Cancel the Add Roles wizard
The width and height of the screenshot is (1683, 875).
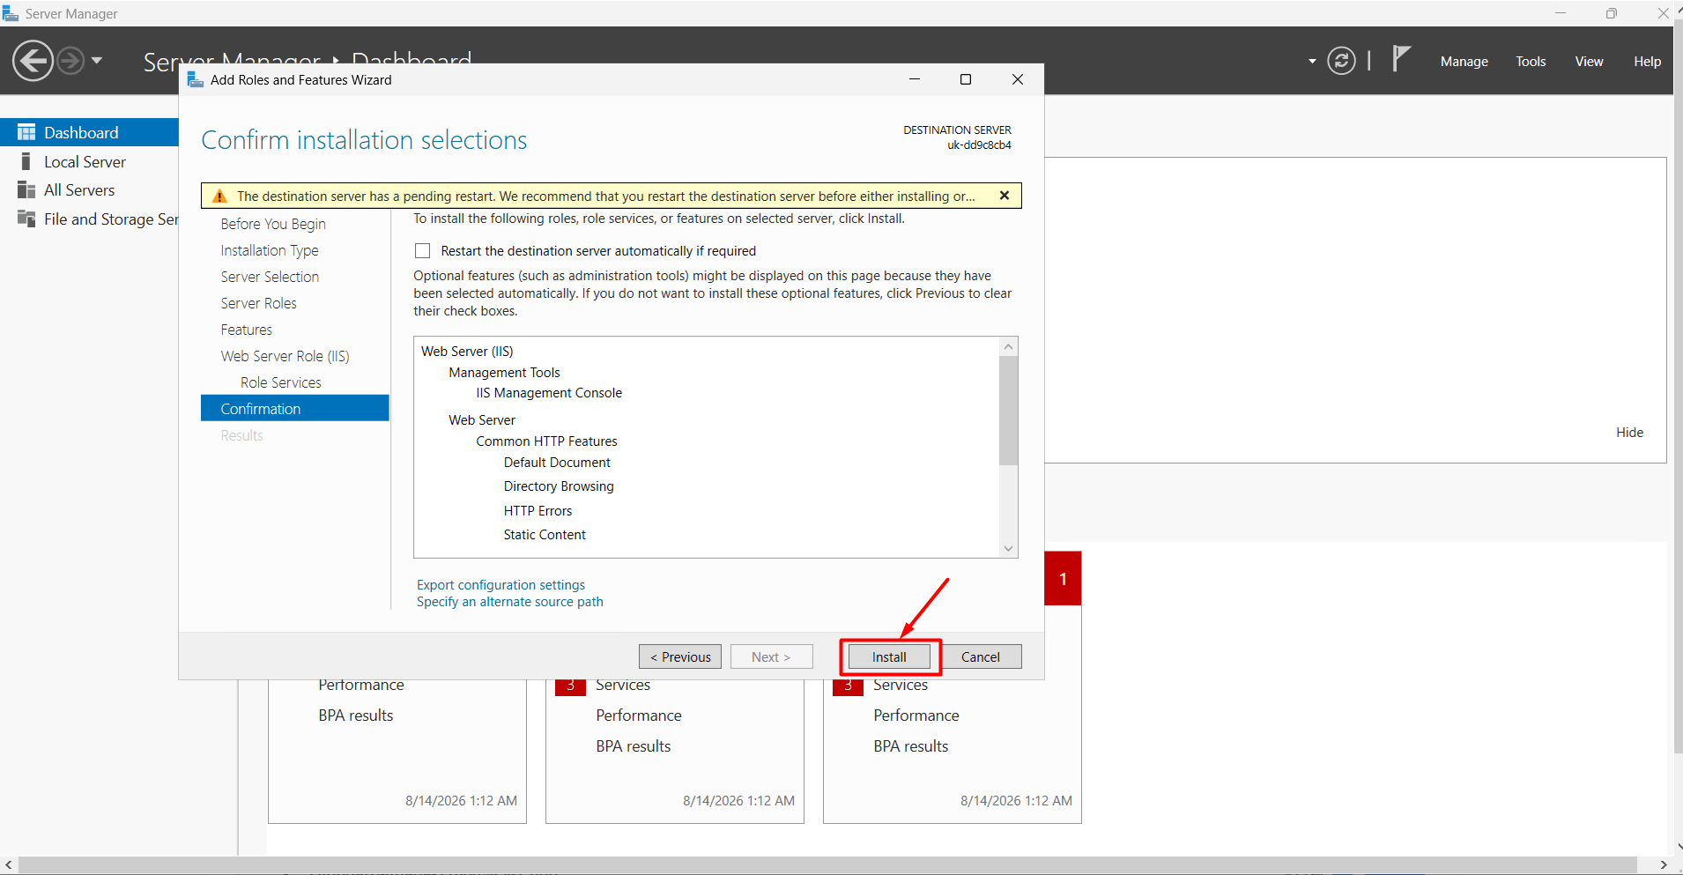(980, 656)
